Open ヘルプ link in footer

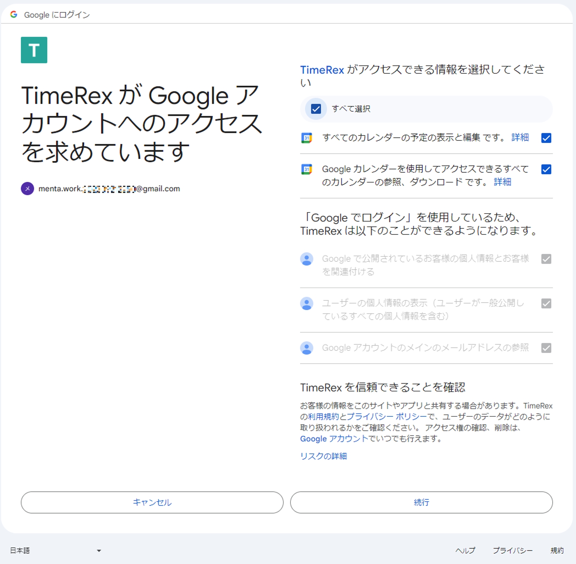465,550
